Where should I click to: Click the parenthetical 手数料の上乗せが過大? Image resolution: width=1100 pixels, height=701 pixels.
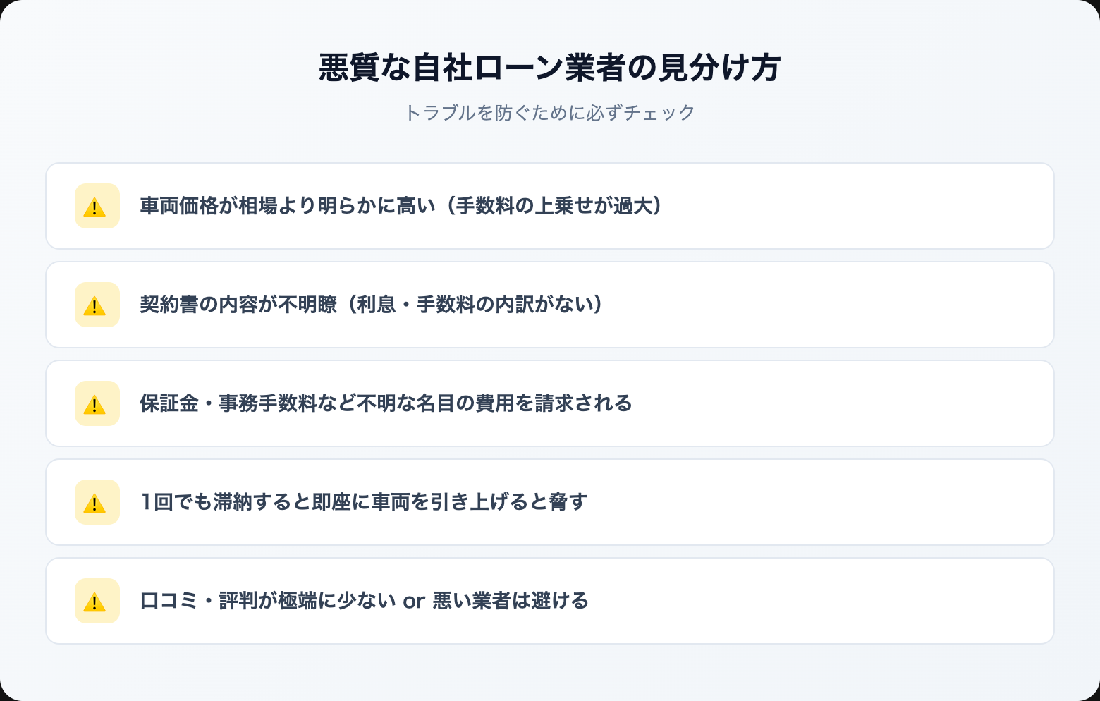(x=557, y=206)
